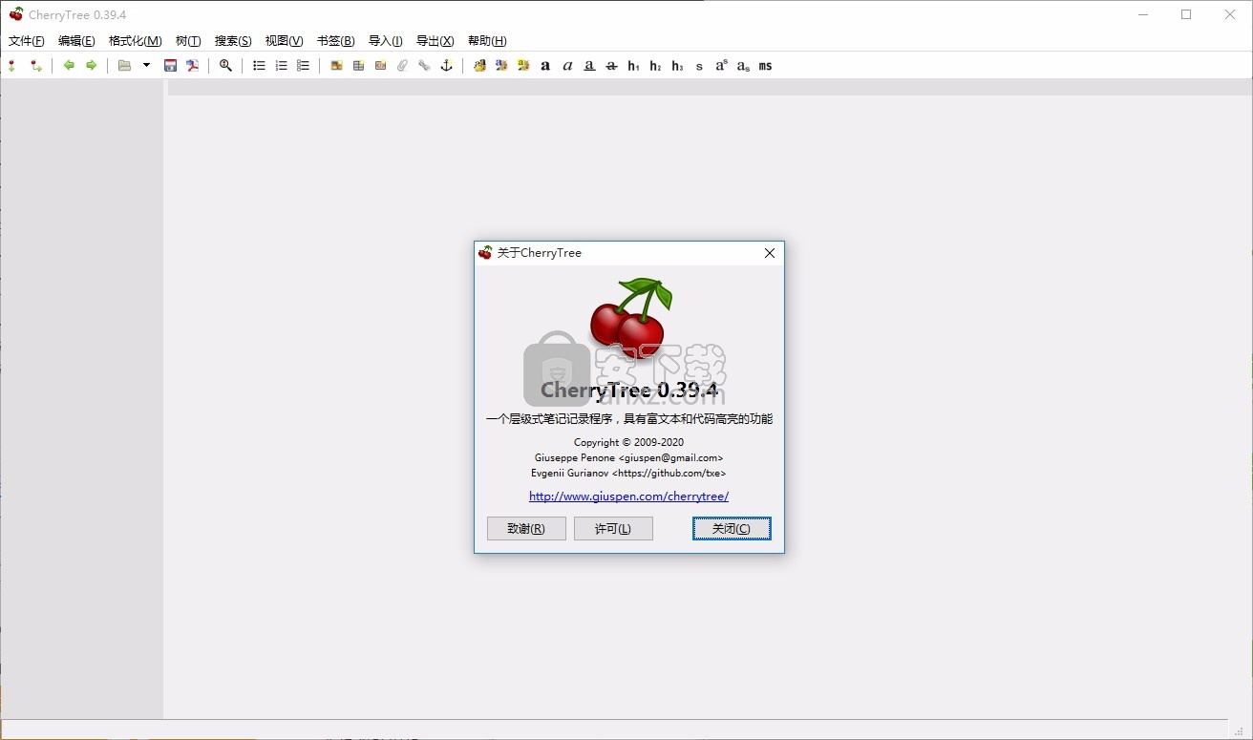This screenshot has width=1253, height=740.
Task: Click the insert file paperclip icon
Action: pyautogui.click(x=402, y=66)
